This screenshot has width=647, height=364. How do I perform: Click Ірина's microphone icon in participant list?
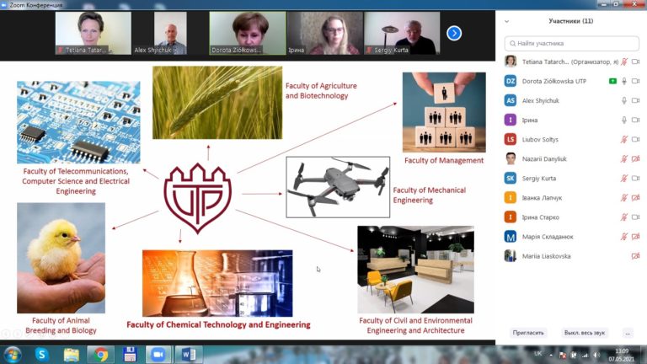pyautogui.click(x=624, y=120)
